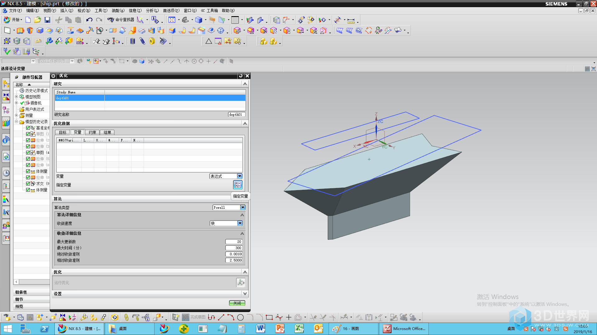Open the Roles tab in resource bar
The width and height of the screenshot is (597, 335).
6,226
